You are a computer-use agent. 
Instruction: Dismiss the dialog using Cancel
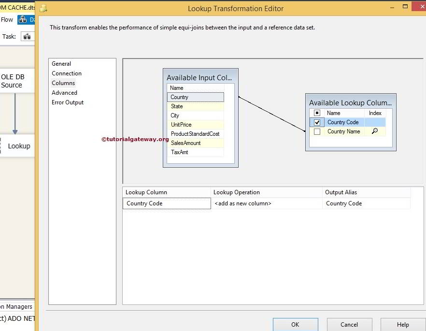coord(349,324)
